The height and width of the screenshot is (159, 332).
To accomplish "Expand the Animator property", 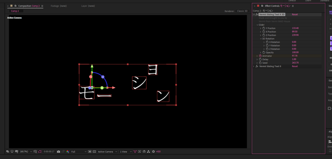I will click(x=257, y=56).
